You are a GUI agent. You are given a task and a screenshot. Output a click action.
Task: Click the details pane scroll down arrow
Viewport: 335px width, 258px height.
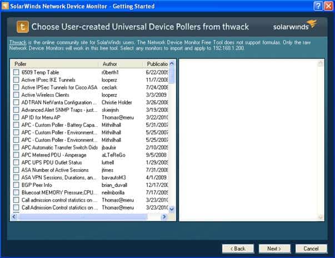pos(320,217)
